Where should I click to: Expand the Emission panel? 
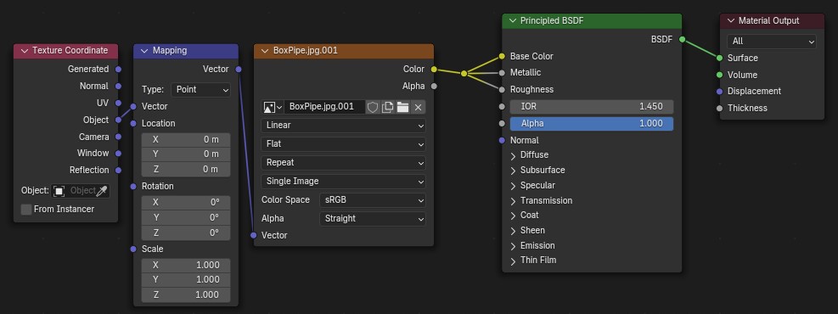click(x=513, y=246)
